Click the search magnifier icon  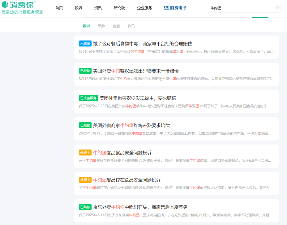(x=277, y=8)
